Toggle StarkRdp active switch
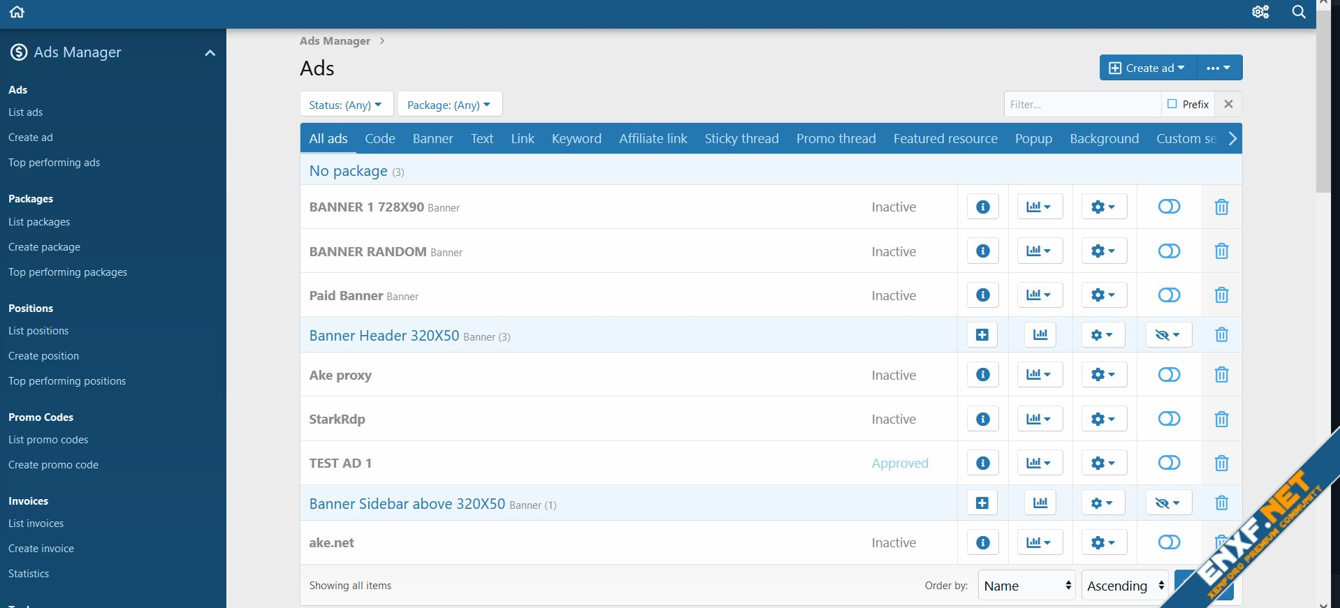 [1169, 419]
